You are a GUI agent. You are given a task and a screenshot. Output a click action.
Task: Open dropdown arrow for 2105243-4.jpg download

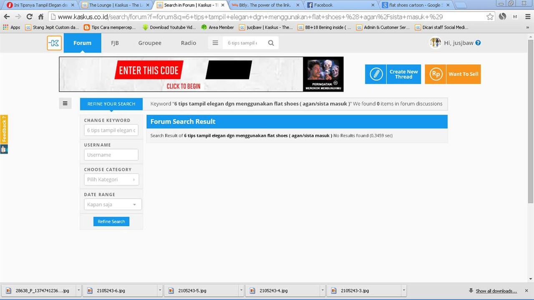(322, 290)
